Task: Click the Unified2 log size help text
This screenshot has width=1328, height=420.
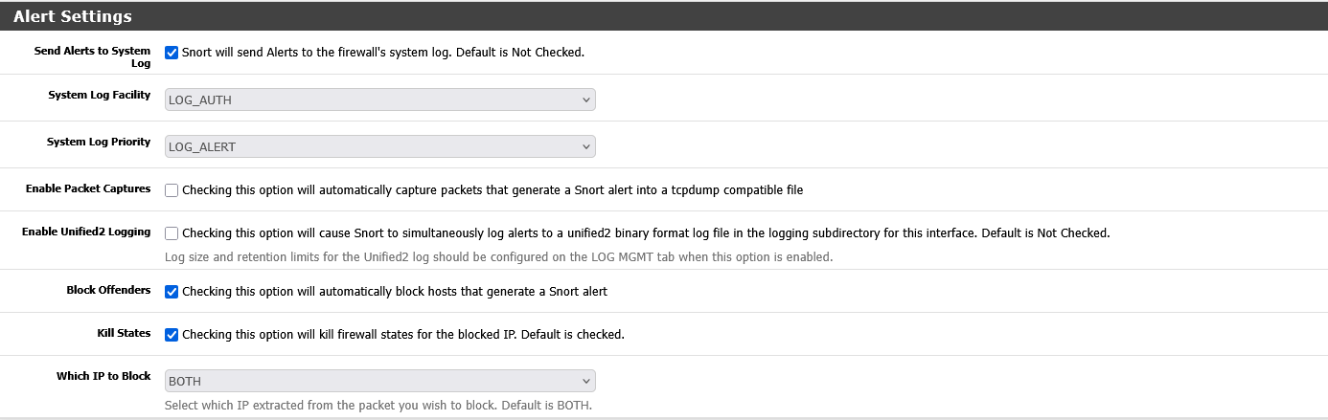Action: (x=498, y=256)
